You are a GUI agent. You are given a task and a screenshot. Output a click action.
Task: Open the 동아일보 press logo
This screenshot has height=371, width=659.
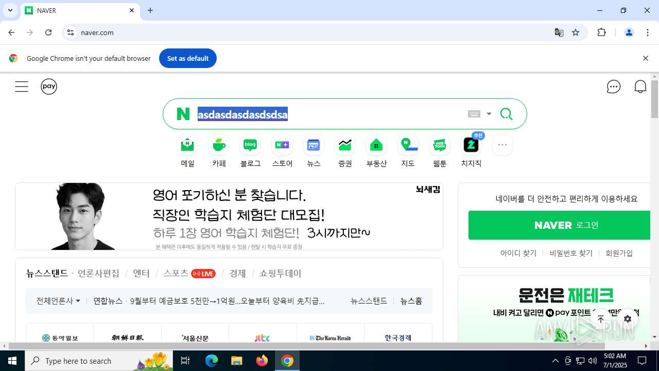pyautogui.click(x=60, y=338)
